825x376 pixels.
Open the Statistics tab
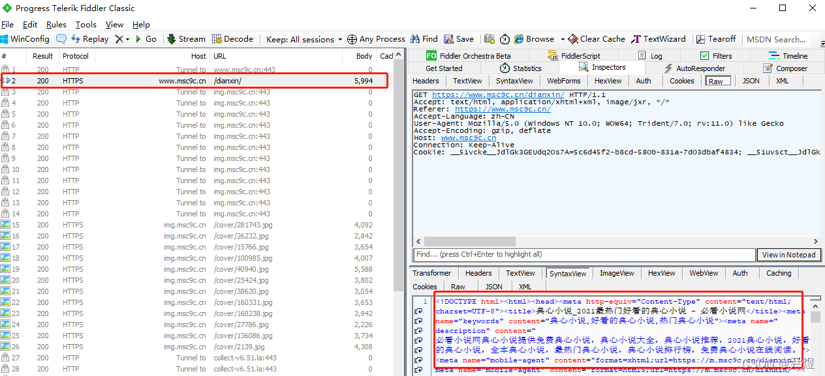[520, 68]
